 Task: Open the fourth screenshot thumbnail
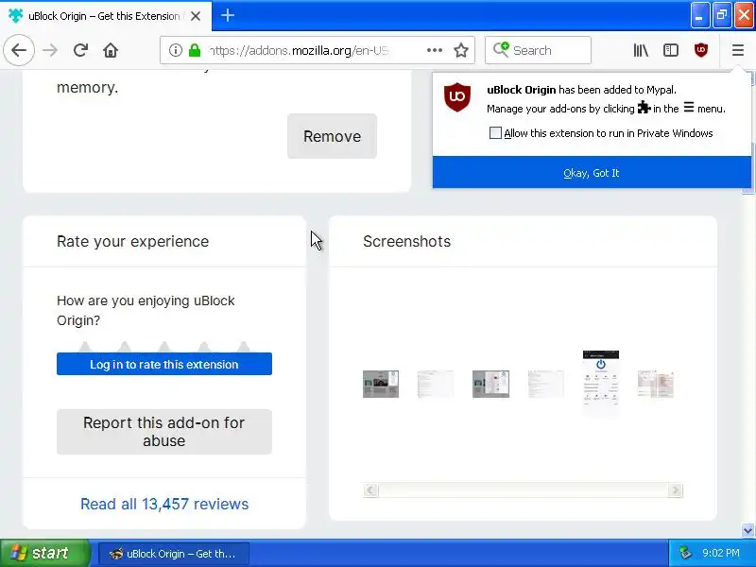point(546,384)
